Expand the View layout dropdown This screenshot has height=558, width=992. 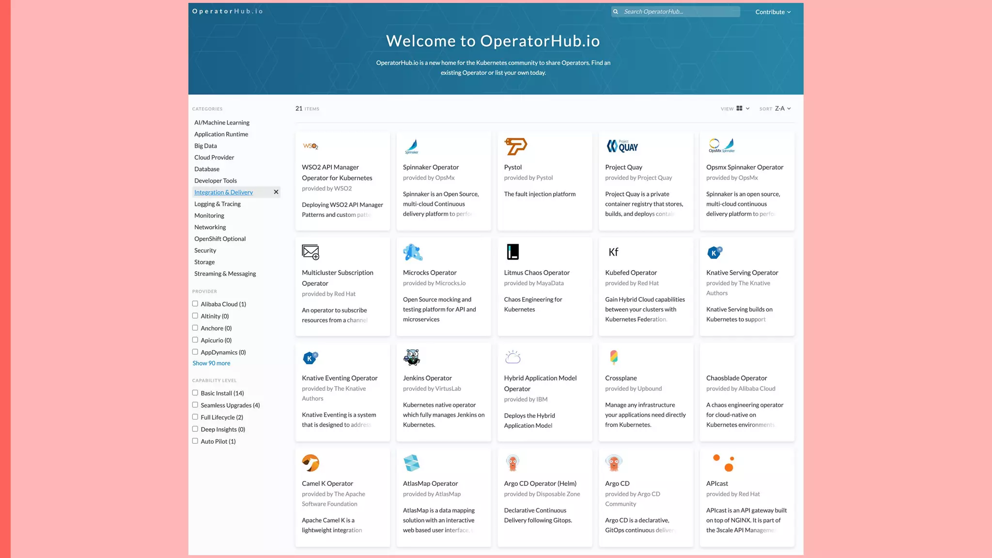coord(743,108)
